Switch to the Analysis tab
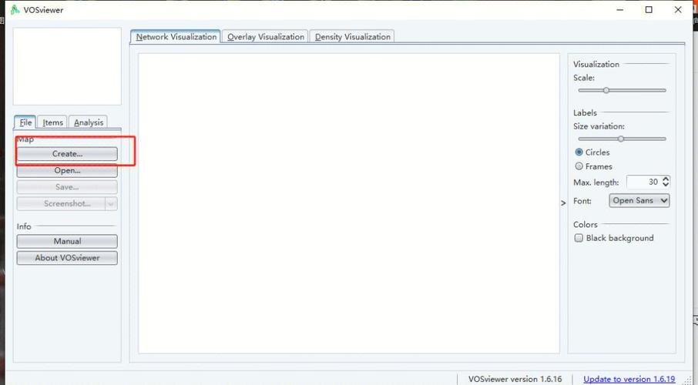The width and height of the screenshot is (698, 385). pyautogui.click(x=88, y=122)
